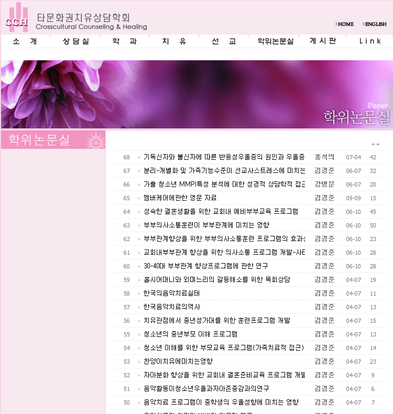Screen dimensions: 393x414
Task: Open the 소개 menu
Action: 25,41
